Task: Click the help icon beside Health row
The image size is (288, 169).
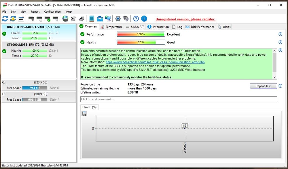Action: pyautogui.click(x=280, y=42)
